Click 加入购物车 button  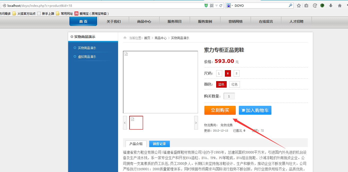point(255,110)
